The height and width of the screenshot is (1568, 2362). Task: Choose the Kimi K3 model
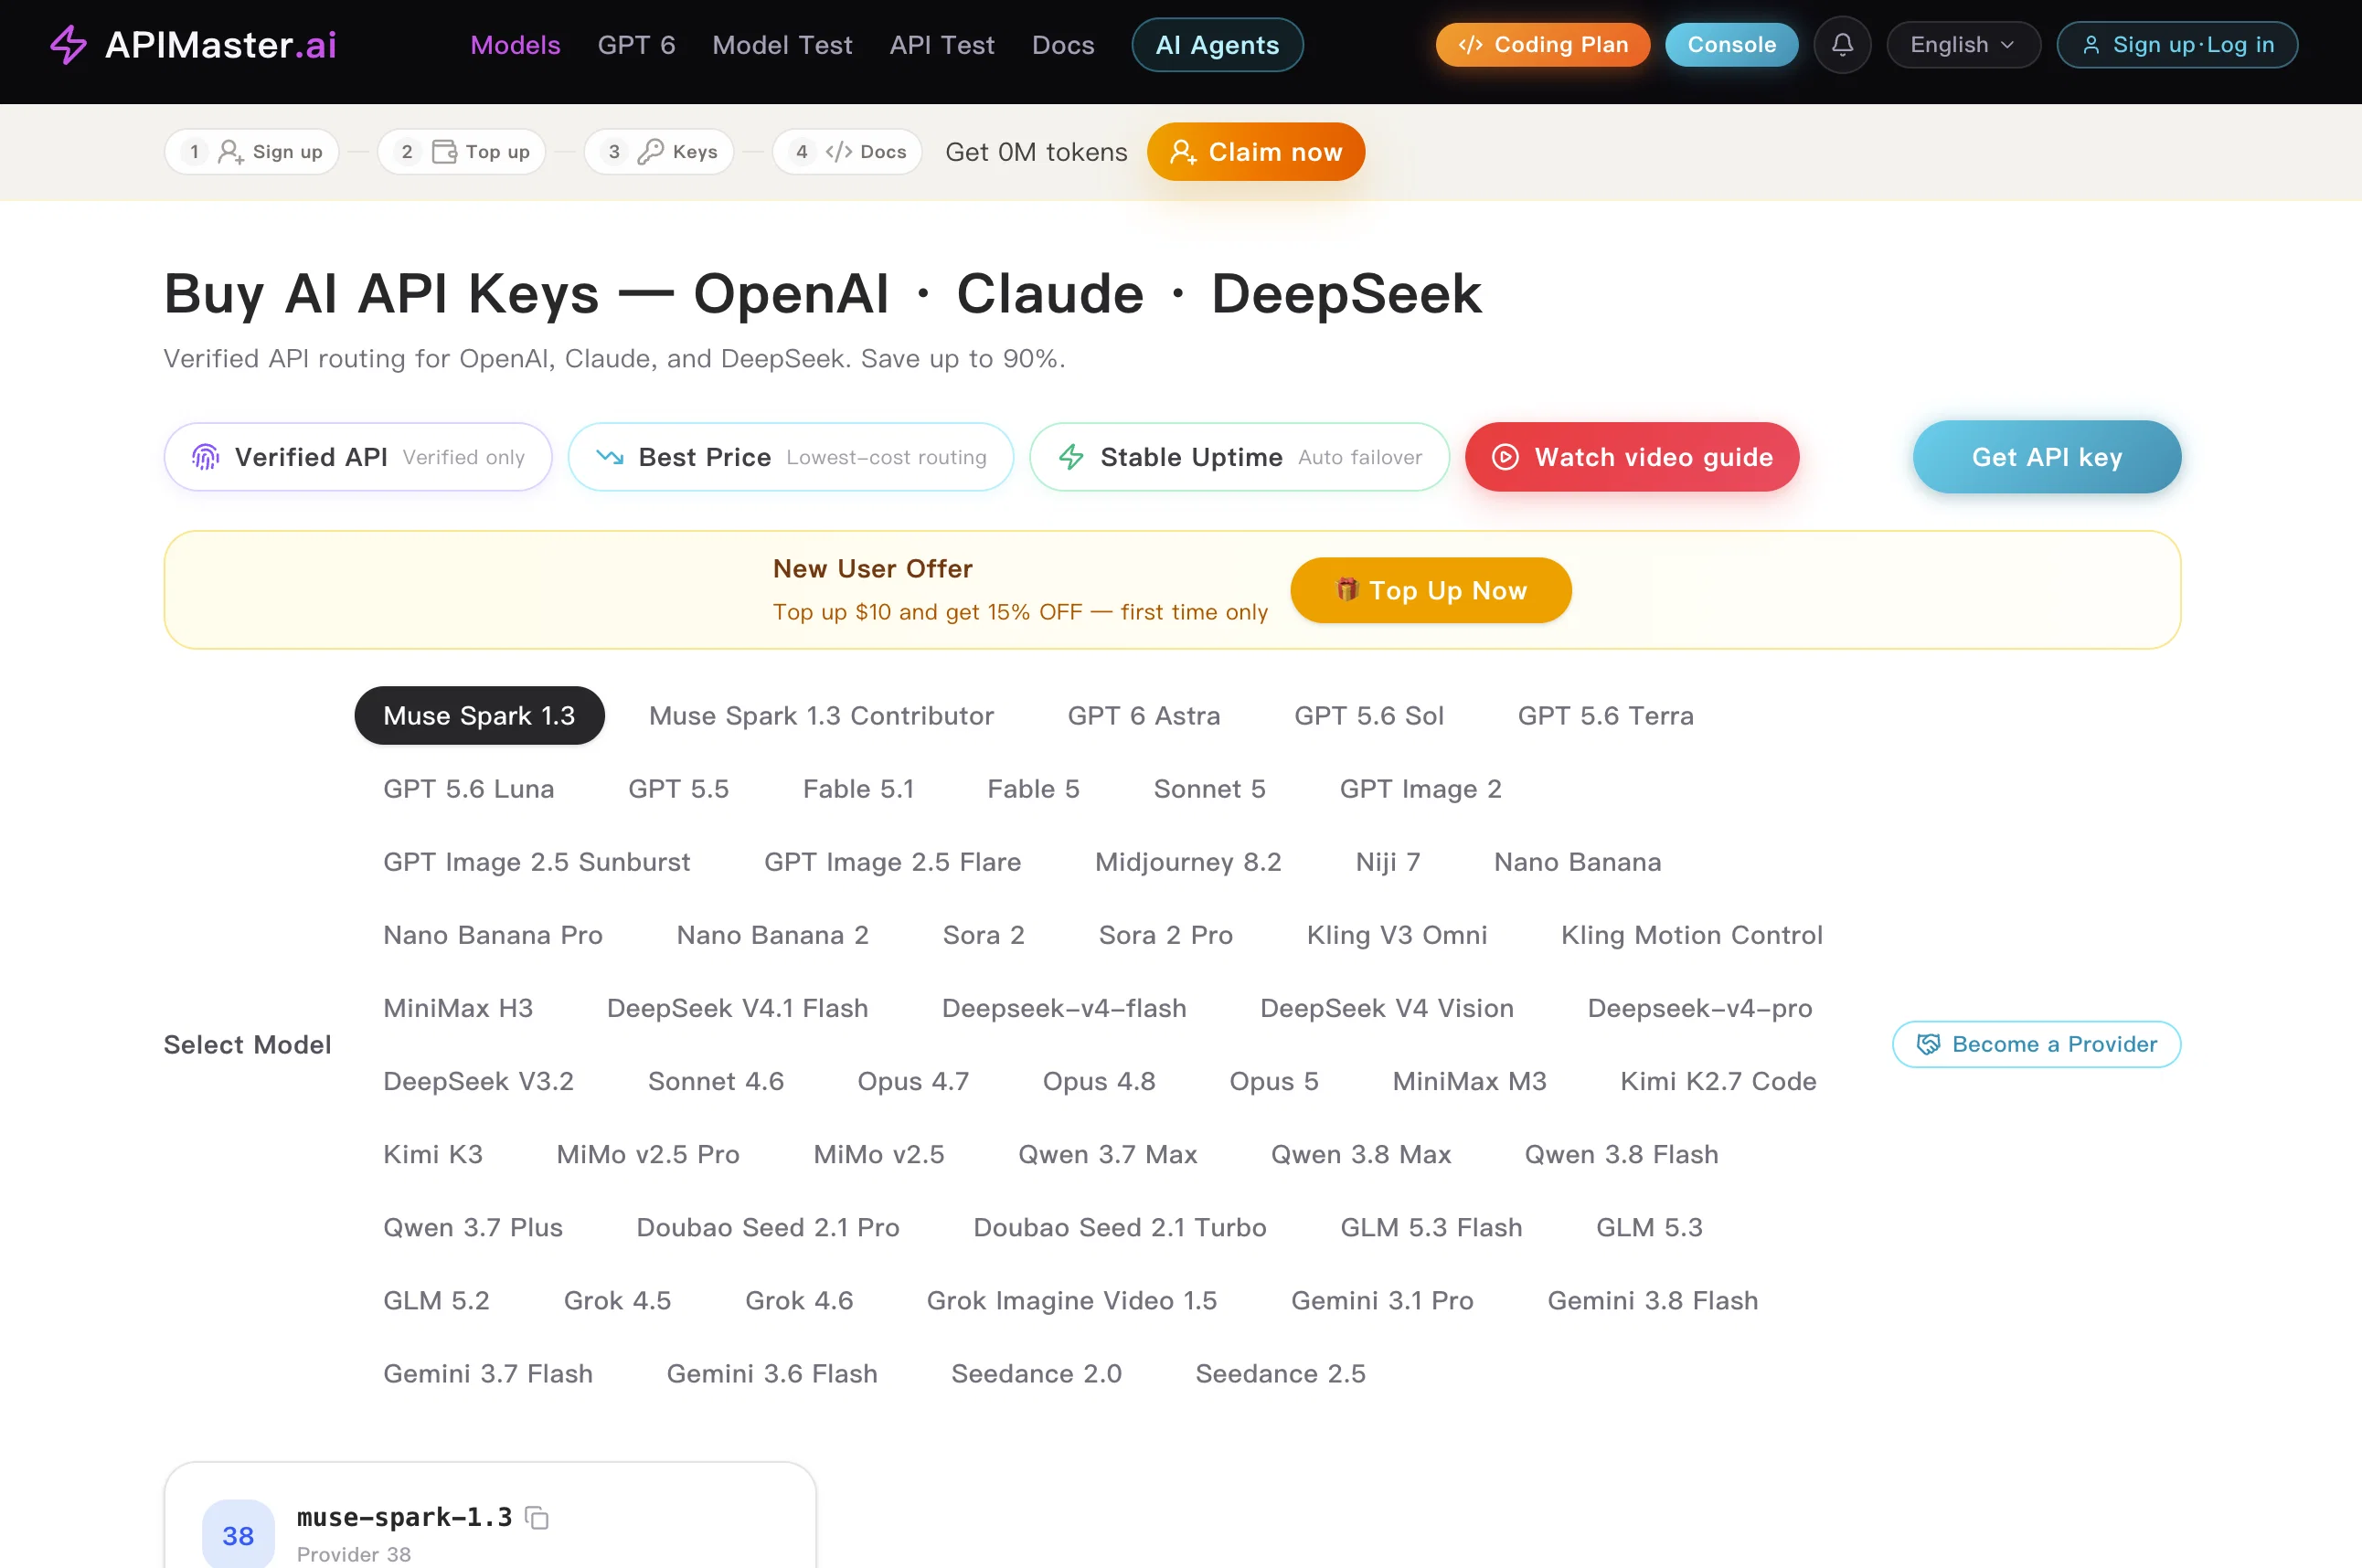click(x=432, y=1154)
